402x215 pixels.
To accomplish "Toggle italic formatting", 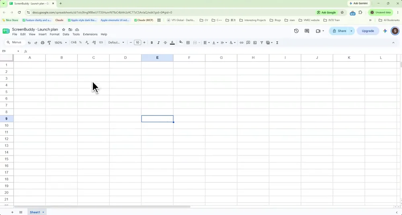I will tap(158, 43).
